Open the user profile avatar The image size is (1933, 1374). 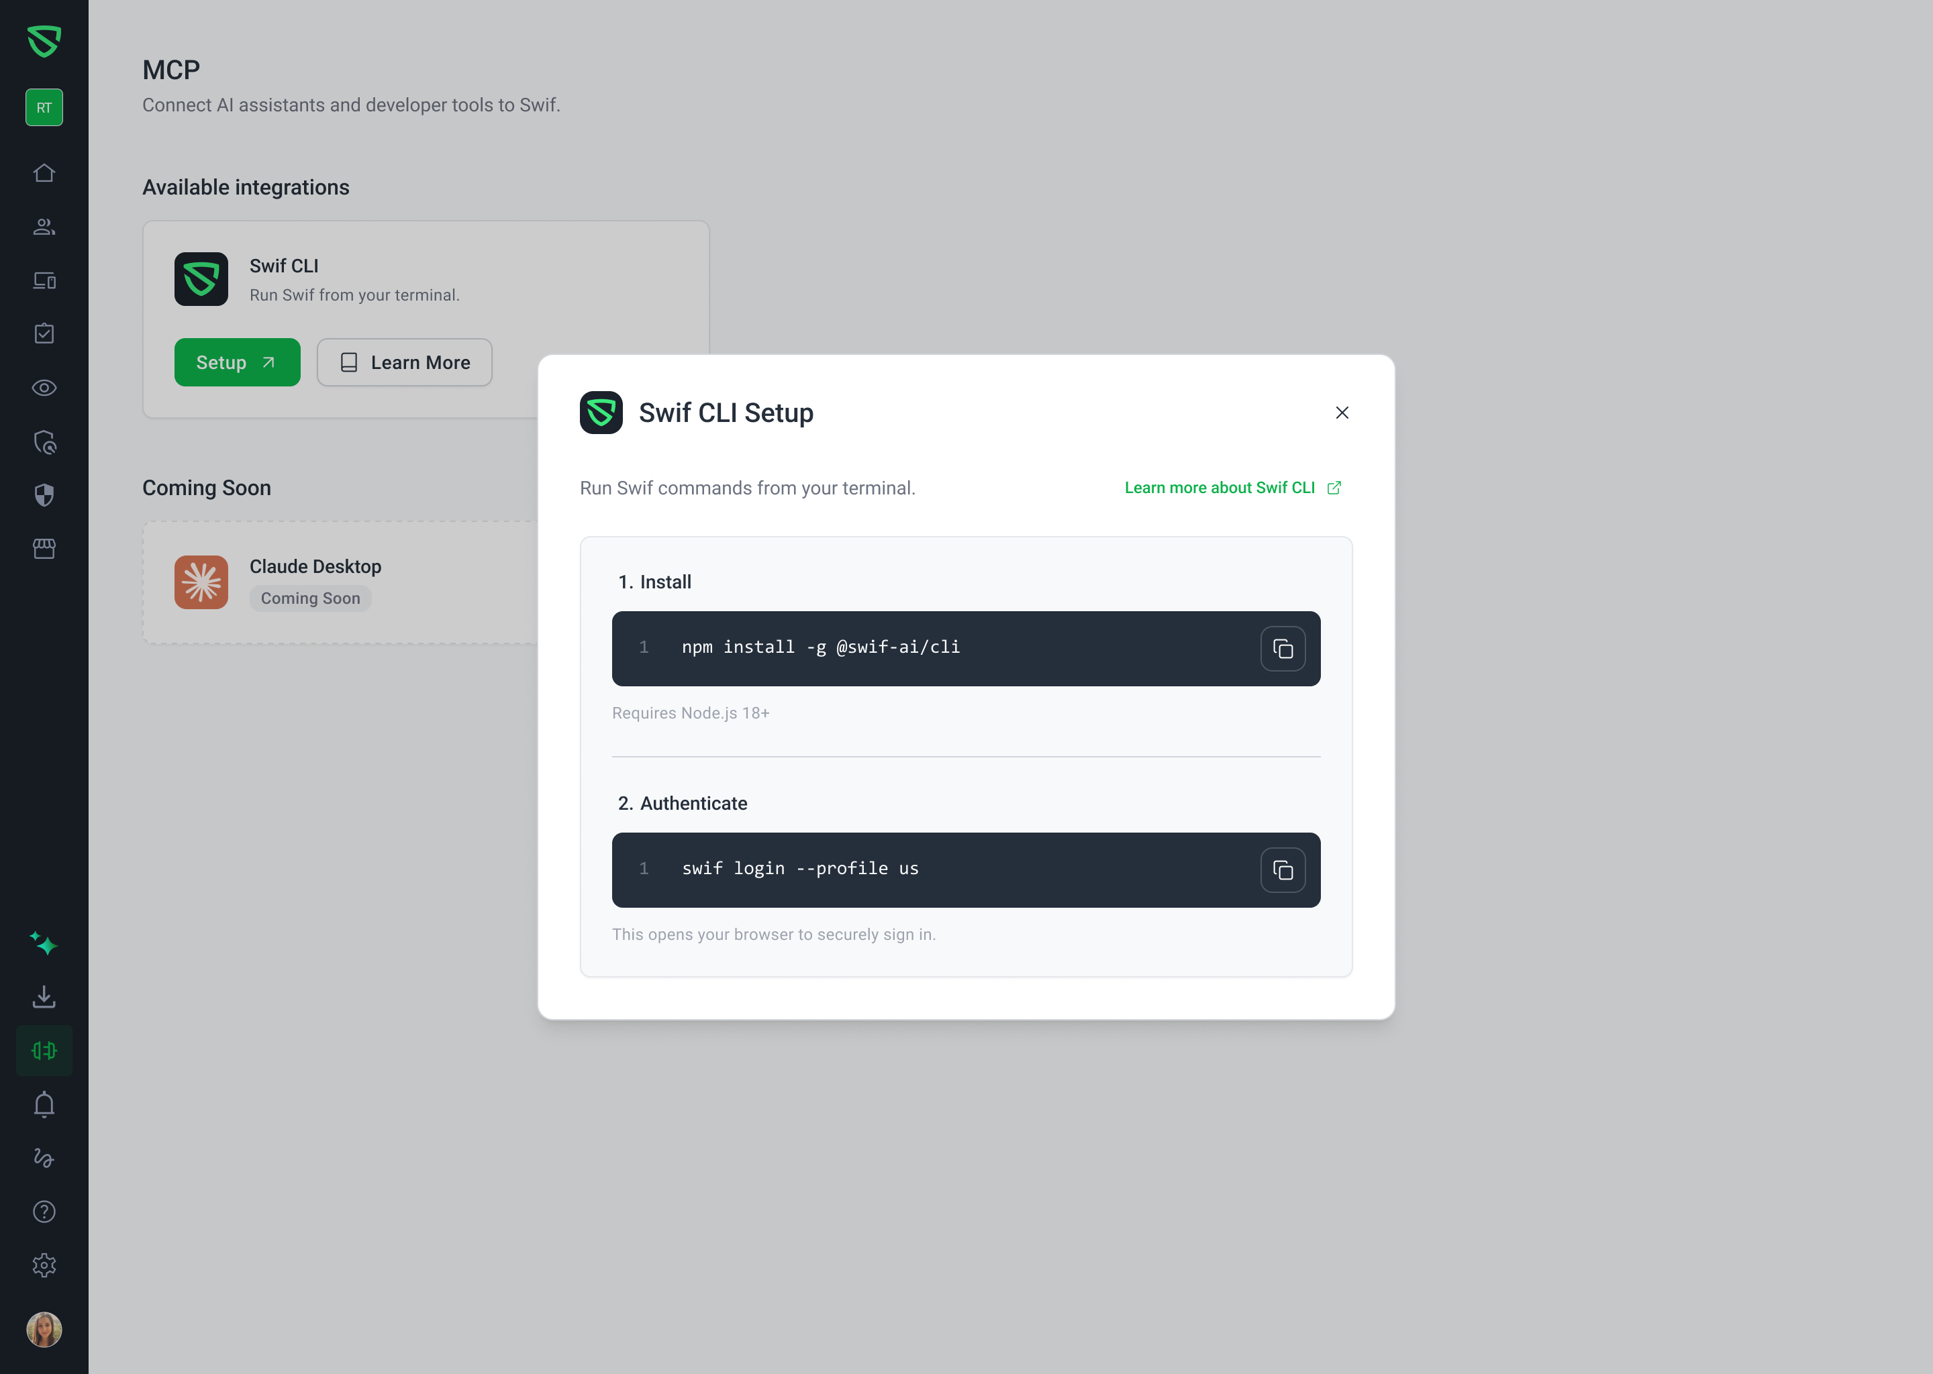44,1329
